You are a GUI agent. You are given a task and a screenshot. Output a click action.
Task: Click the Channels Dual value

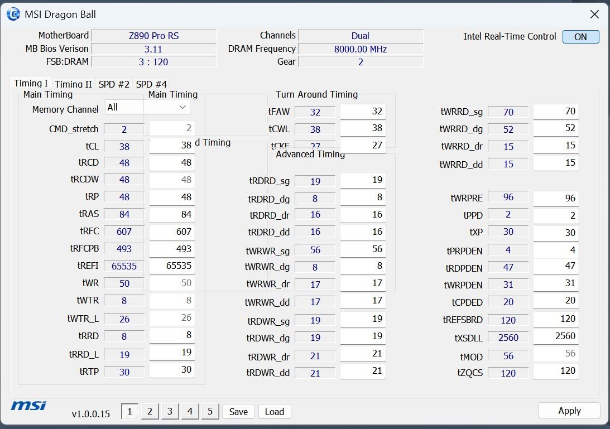click(361, 36)
